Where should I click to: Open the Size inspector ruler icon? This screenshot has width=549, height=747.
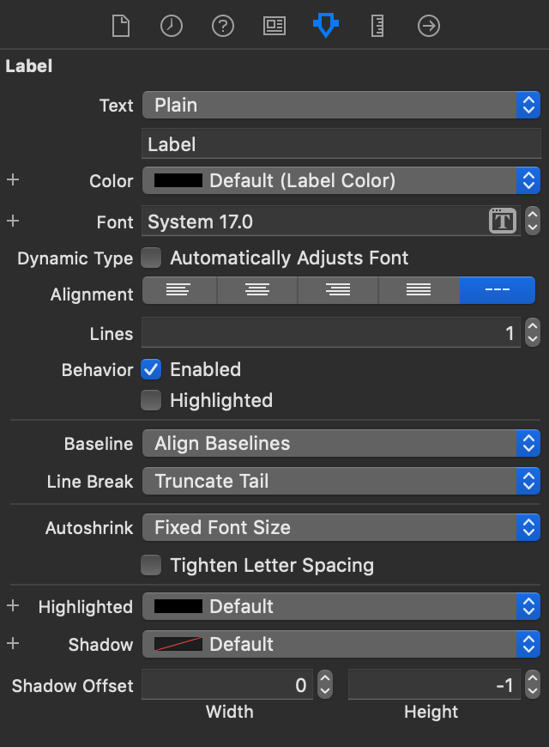[x=376, y=26]
